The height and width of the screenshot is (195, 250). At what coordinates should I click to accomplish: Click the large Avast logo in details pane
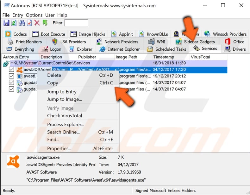(13, 161)
